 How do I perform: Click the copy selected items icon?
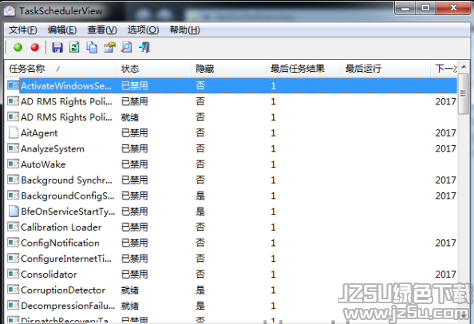[x=92, y=47]
